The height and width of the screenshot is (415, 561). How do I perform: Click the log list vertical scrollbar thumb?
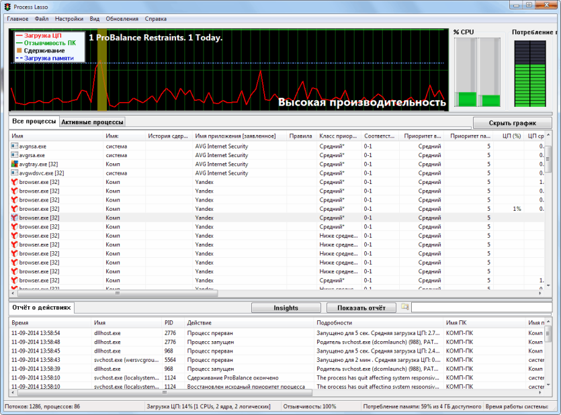[x=548, y=334]
